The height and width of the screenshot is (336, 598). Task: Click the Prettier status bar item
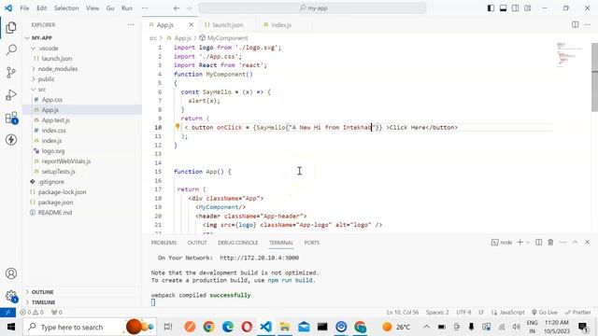click(x=578, y=312)
